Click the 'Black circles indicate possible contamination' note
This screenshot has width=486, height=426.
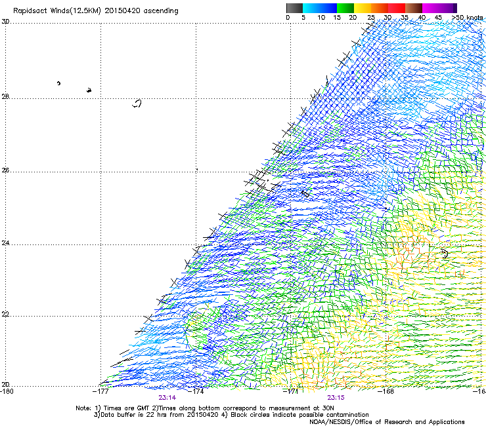(299, 415)
